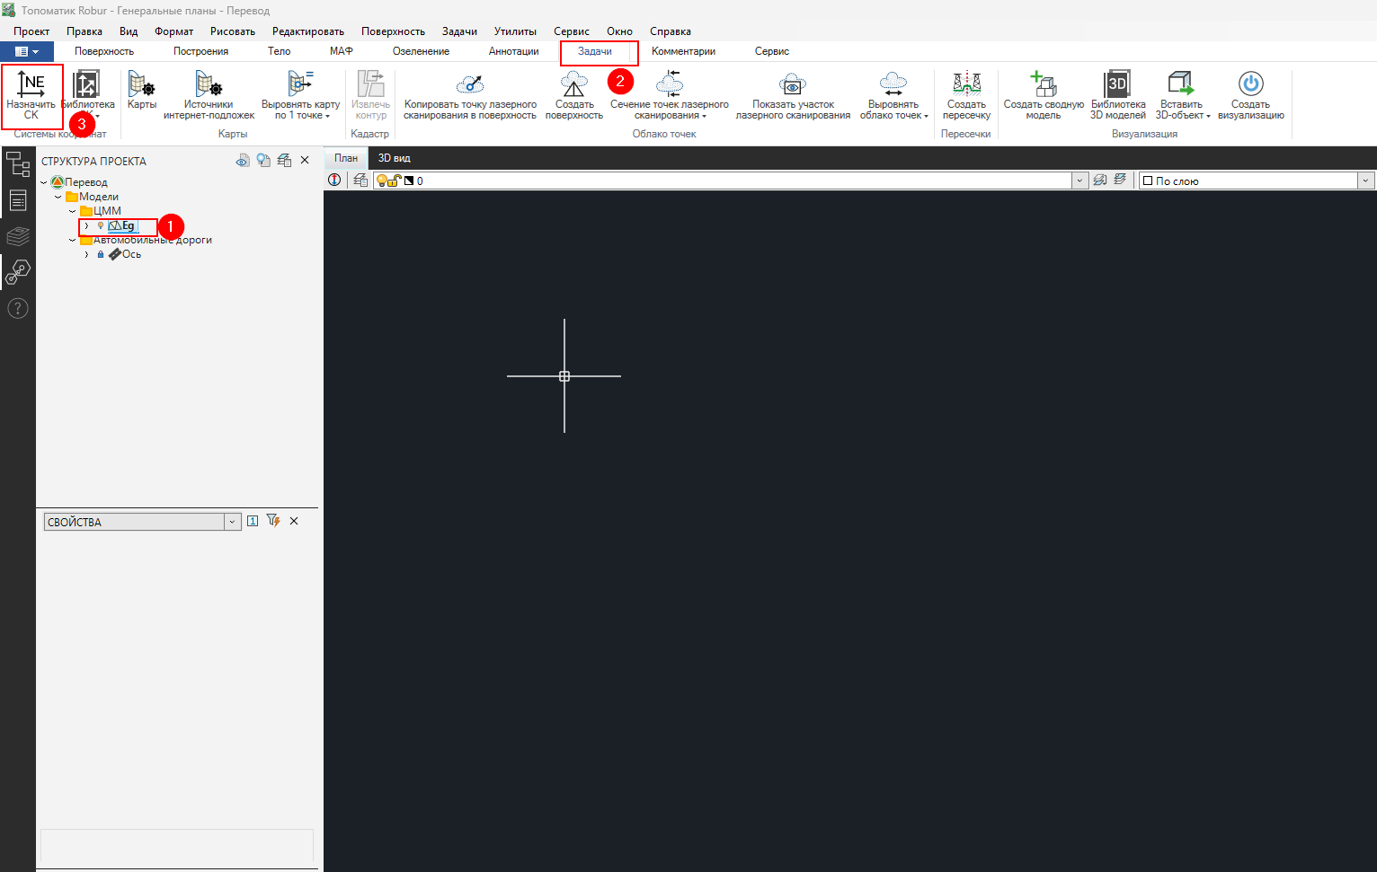The height and width of the screenshot is (872, 1377).
Task: Open the Карты maps tool
Action: click(x=142, y=91)
